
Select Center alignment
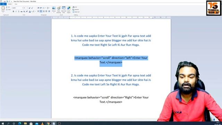click(x=41, y=11)
